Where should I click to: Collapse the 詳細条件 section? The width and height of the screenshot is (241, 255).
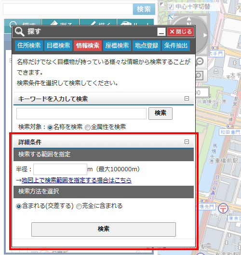click(x=187, y=141)
